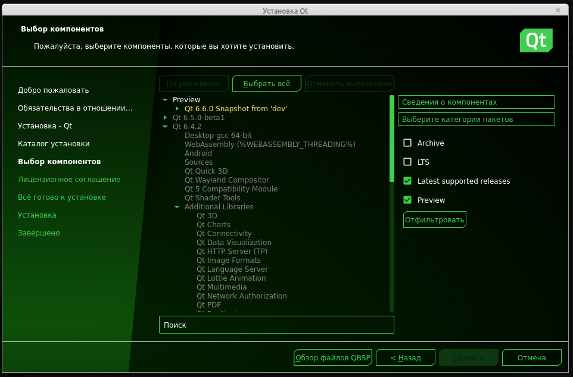Screen dimensions: 573x377
Task: Click Установка - Qt step
Action: coord(45,126)
